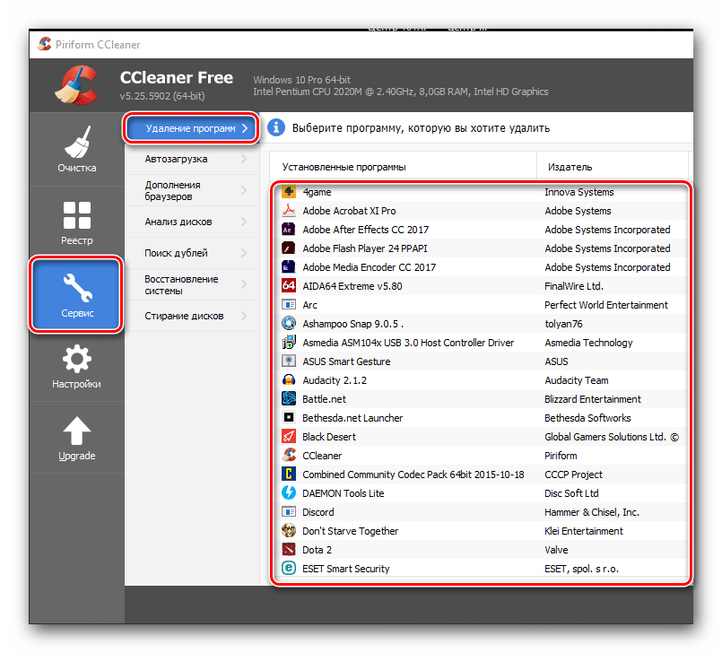Click the Adobe Flash Player icon
Screen dimensions: 722x653
coord(289,248)
